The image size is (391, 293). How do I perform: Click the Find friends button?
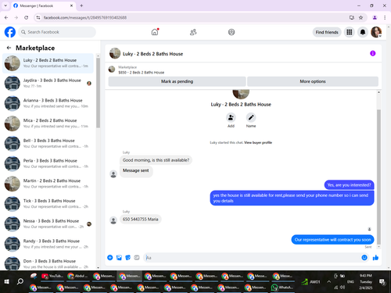[327, 32]
